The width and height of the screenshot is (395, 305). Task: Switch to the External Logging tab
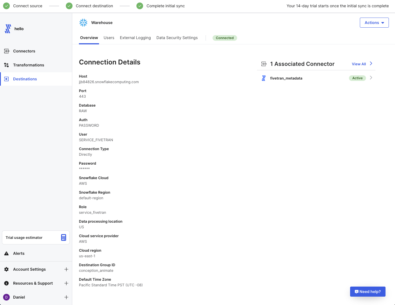135,38
